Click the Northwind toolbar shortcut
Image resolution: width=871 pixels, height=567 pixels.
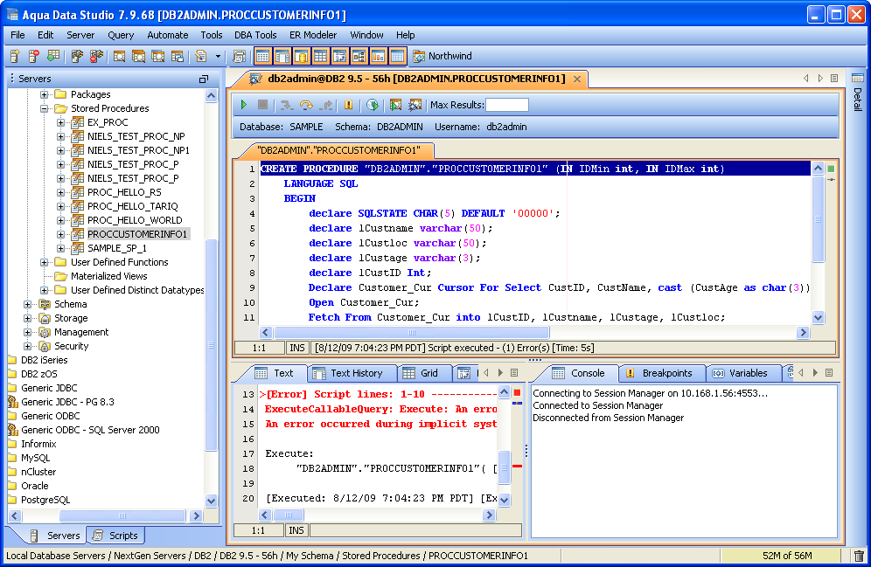point(441,57)
